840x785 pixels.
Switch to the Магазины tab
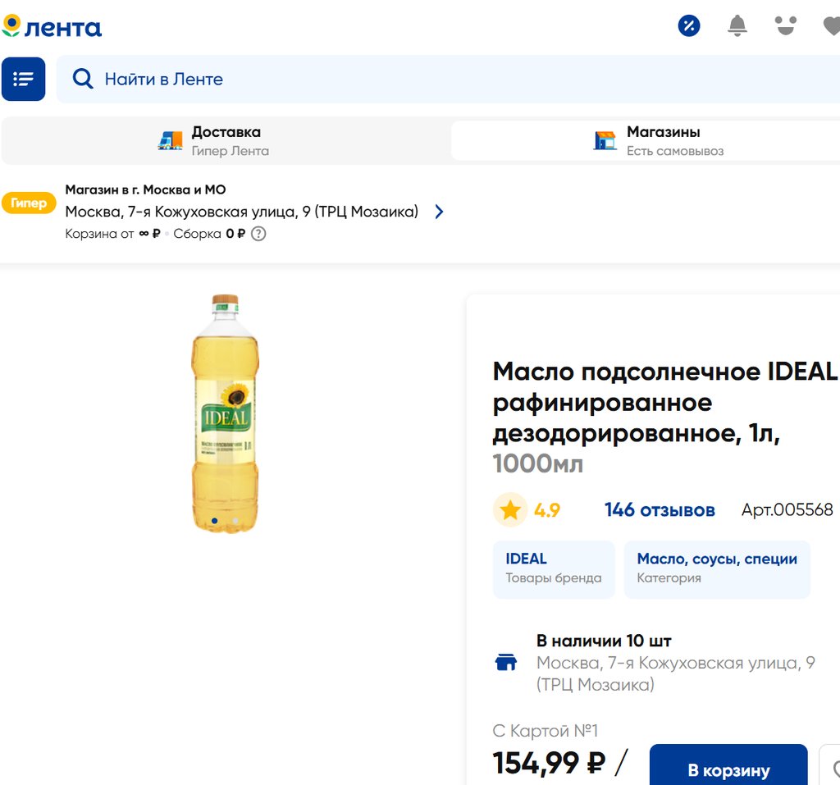[x=646, y=141]
